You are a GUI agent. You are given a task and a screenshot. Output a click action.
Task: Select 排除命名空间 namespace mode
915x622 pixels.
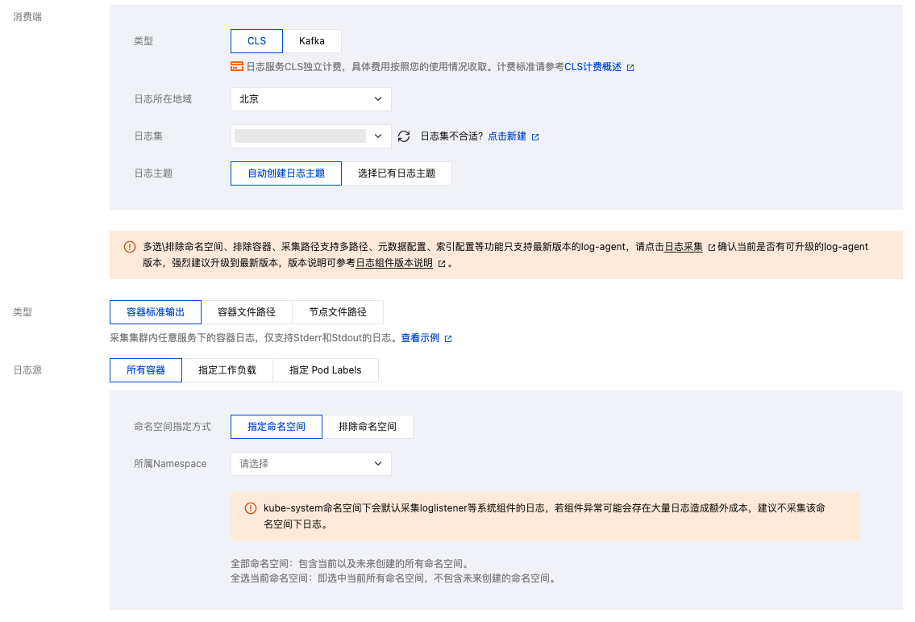coord(368,427)
